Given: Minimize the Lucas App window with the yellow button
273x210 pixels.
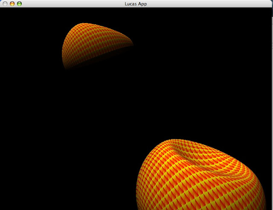Looking at the screenshot, I should click(x=12, y=3).
